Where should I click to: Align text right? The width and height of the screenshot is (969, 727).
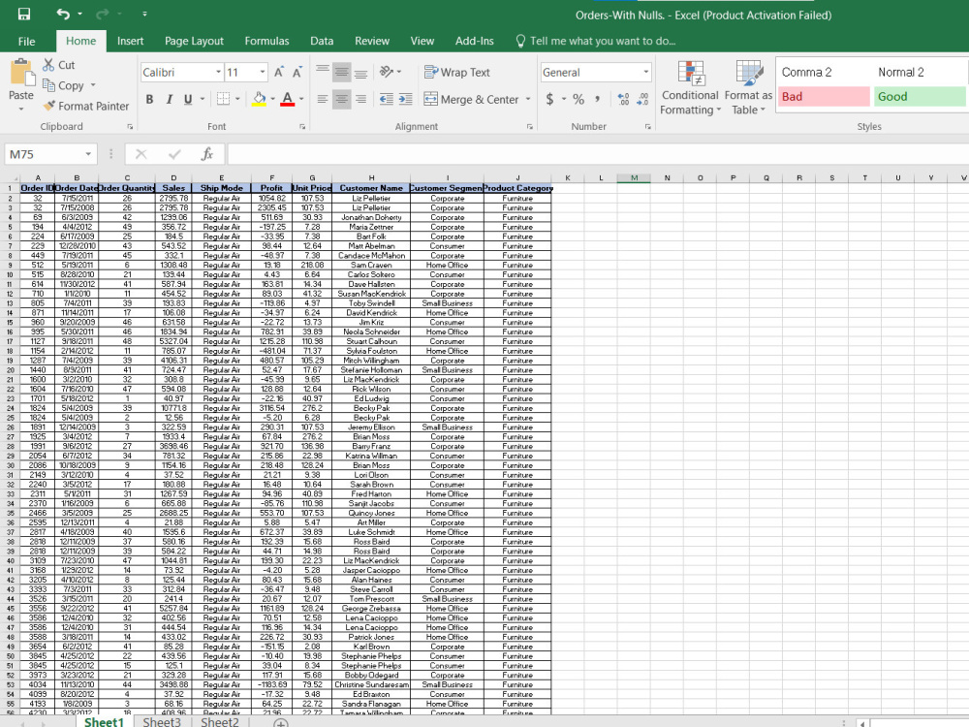tap(361, 99)
